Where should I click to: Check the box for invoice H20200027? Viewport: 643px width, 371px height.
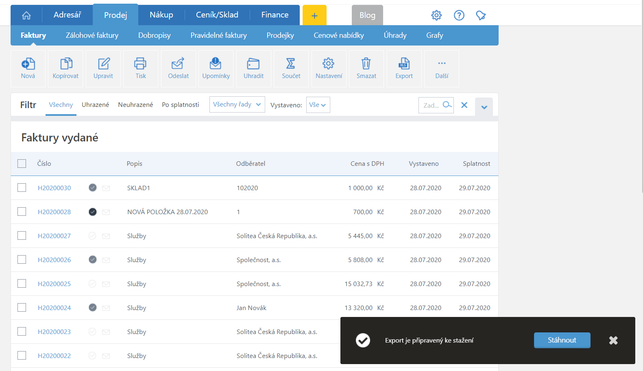pos(22,235)
